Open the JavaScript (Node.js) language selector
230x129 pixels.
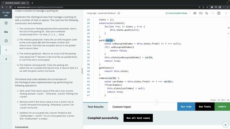107,13
